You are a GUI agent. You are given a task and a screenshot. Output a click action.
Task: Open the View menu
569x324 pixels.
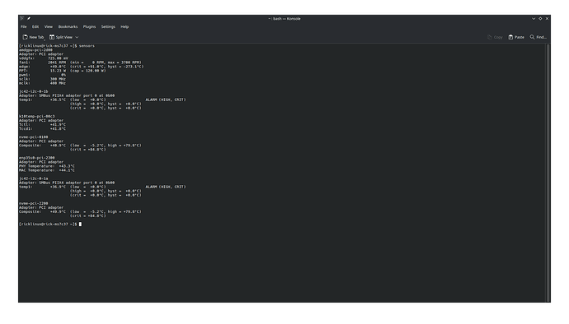coord(49,27)
